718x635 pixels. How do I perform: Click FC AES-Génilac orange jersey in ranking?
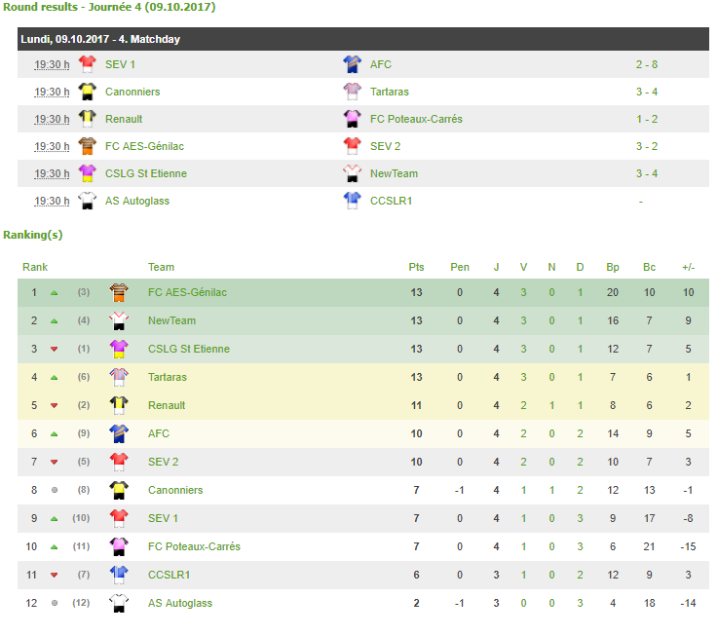(119, 292)
